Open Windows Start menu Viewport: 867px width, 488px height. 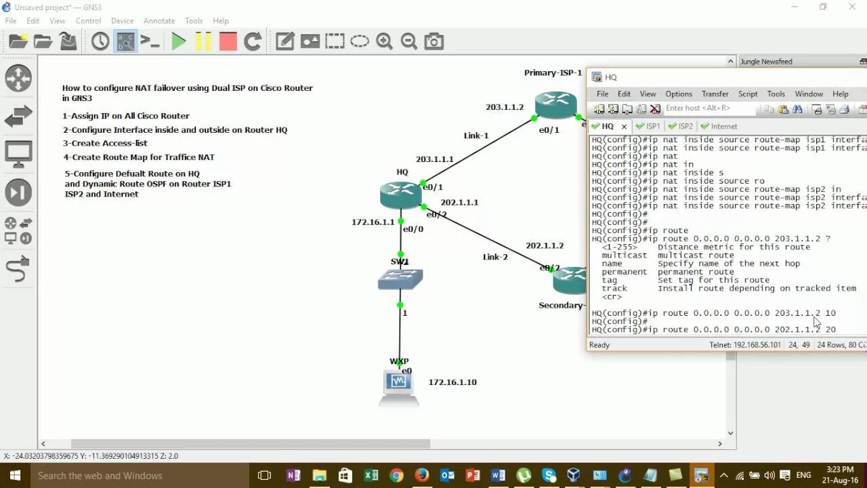pyautogui.click(x=14, y=475)
